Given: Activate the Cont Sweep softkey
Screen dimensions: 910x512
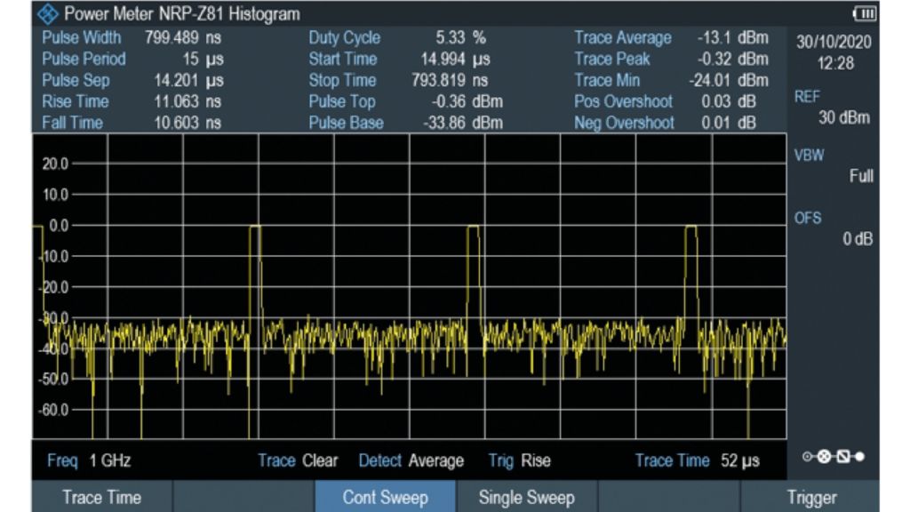Looking at the screenshot, I should tap(385, 498).
